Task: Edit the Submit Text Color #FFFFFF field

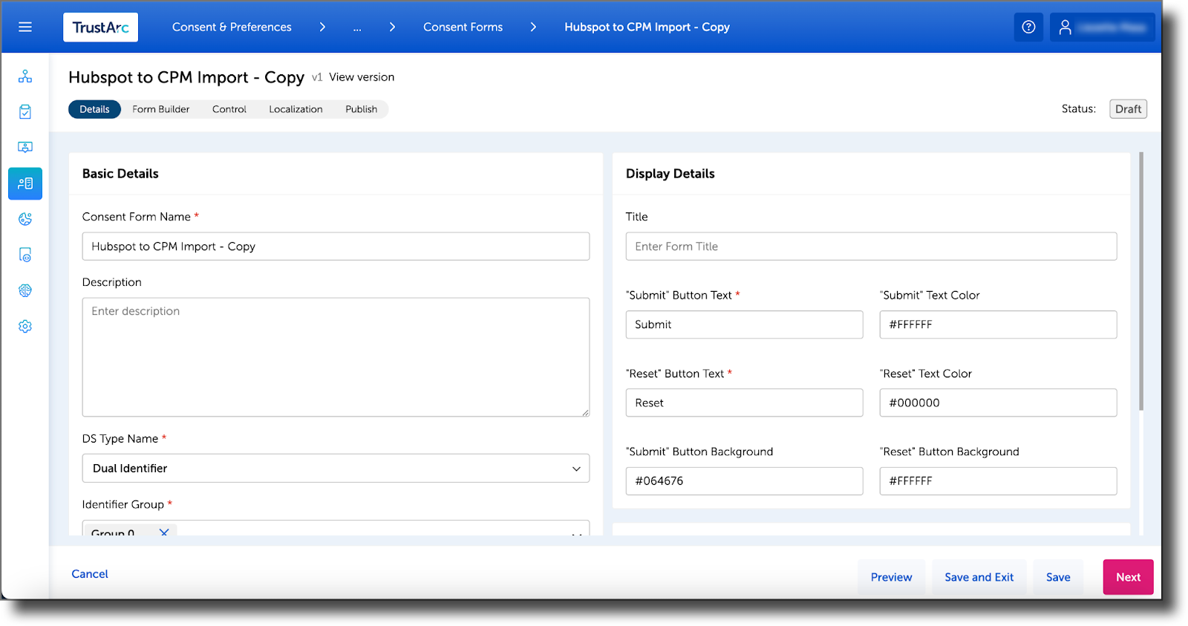Action: pos(998,325)
